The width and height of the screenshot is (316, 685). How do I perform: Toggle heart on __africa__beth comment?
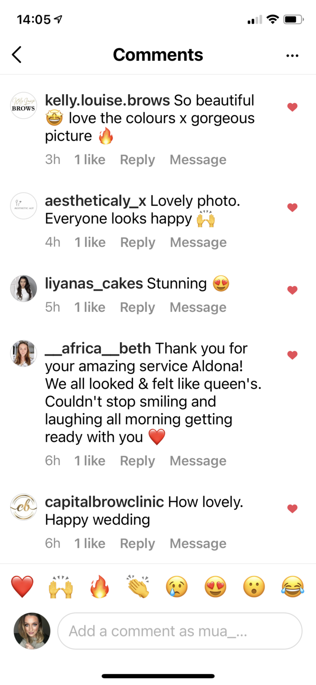[292, 355]
